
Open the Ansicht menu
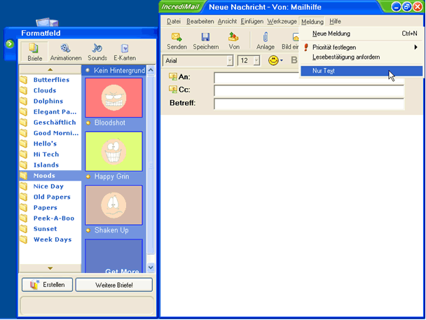coord(227,21)
